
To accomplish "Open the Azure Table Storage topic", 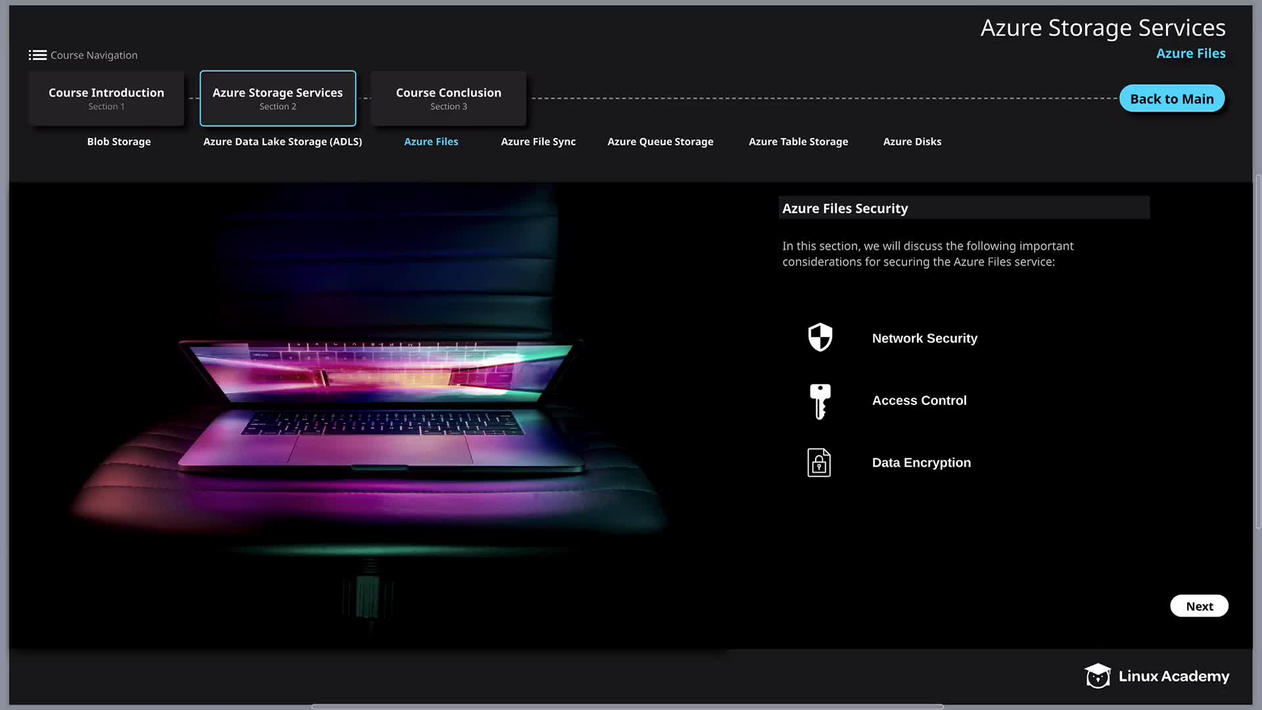I will 798,142.
